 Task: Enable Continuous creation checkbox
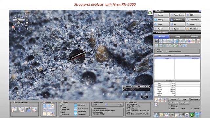[166, 52]
